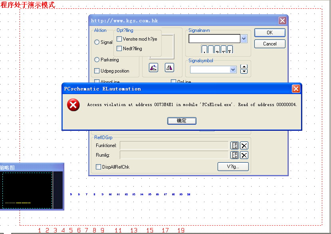This screenshot has height=234, width=331.
Task: Click the Signalsymbol group label
Action: (201, 61)
